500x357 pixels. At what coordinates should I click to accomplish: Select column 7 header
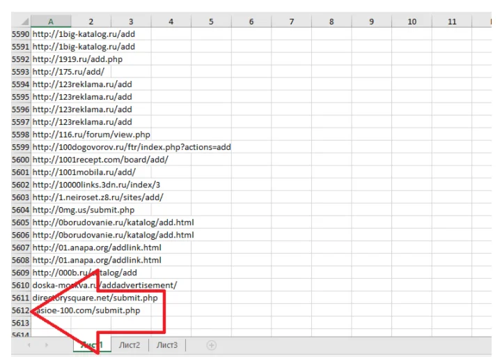point(292,22)
